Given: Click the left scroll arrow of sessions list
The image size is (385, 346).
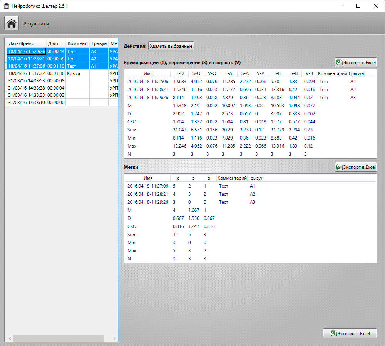Looking at the screenshot, I should click(10, 338).
